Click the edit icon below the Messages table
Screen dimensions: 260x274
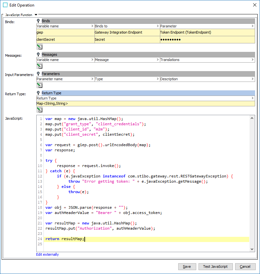[39, 66]
